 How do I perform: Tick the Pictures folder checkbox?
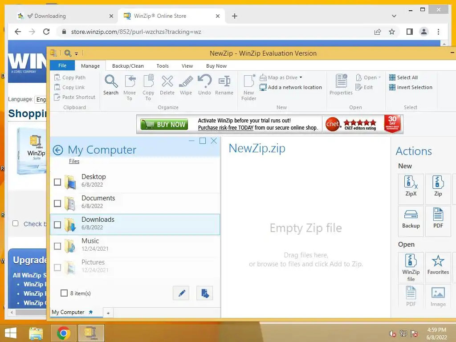tap(57, 268)
